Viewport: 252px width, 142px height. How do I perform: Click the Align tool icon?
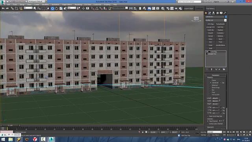(x=135, y=8)
